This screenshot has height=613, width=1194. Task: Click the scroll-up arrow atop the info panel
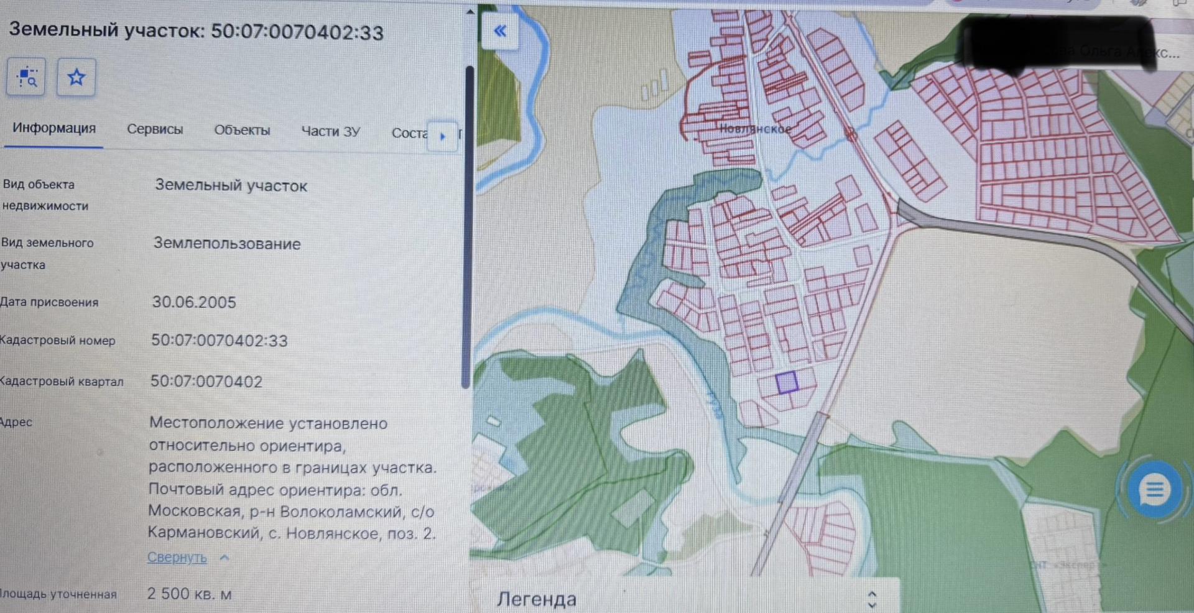coord(470,11)
